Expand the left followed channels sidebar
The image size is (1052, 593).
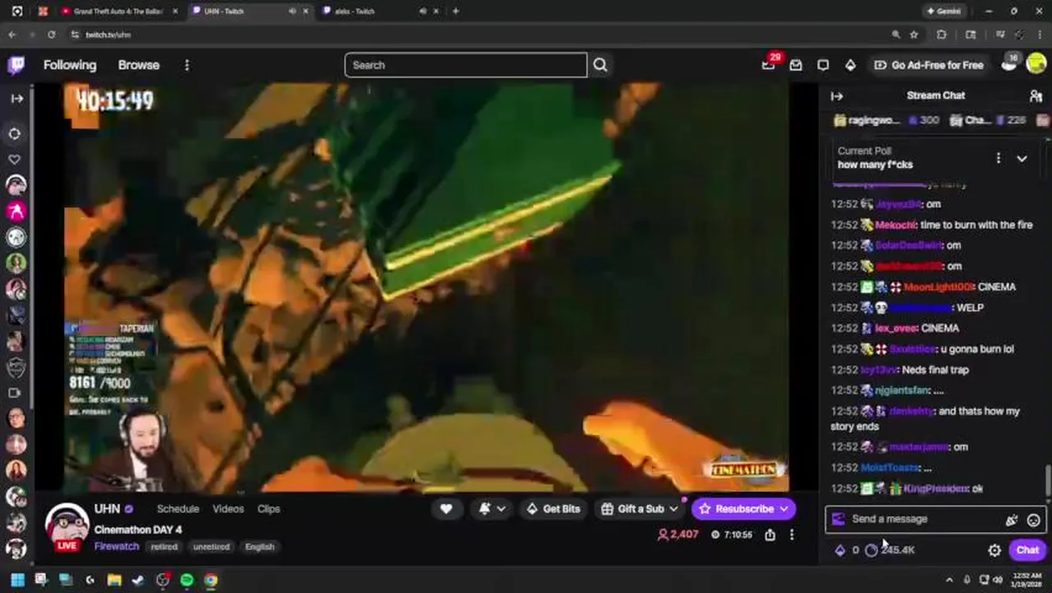[16, 98]
